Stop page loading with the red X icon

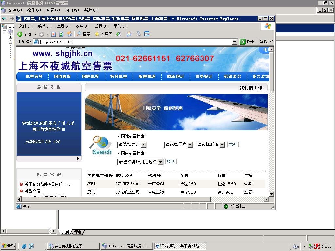[x=54, y=34]
